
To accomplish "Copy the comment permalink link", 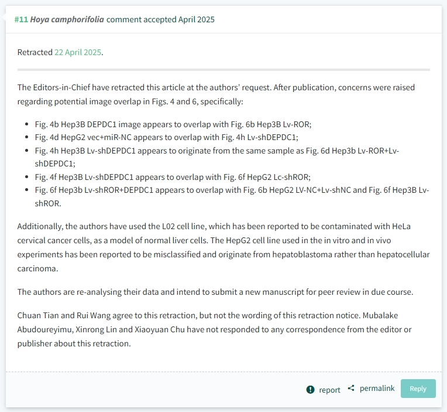I will click(x=377, y=389).
